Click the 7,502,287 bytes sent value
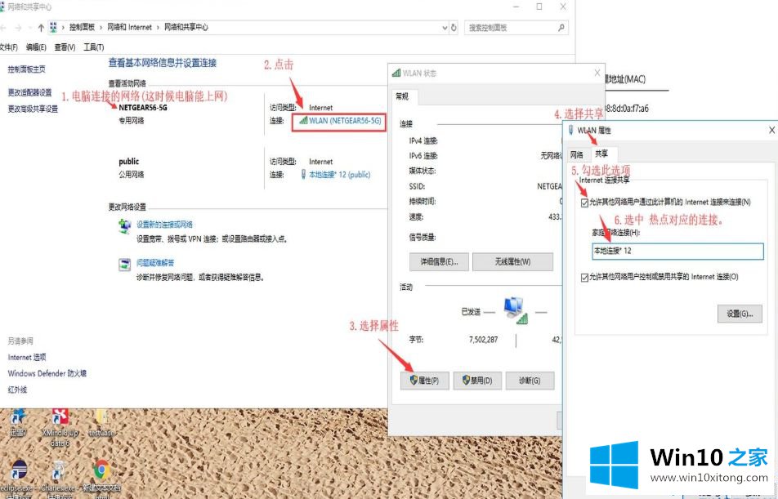This screenshot has width=778, height=499. pos(483,340)
